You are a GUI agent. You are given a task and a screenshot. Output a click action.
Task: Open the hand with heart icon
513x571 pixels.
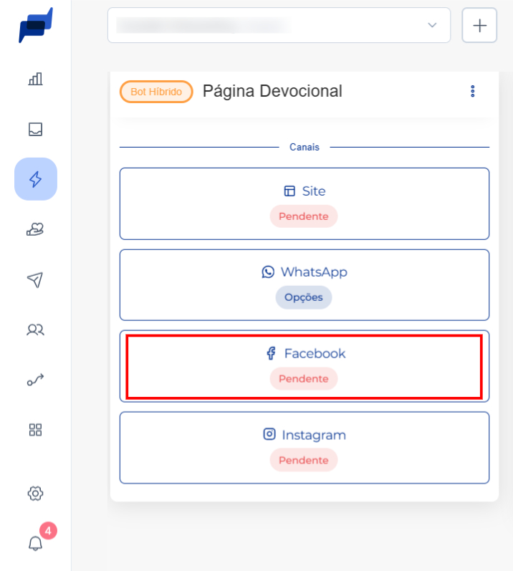point(35,229)
